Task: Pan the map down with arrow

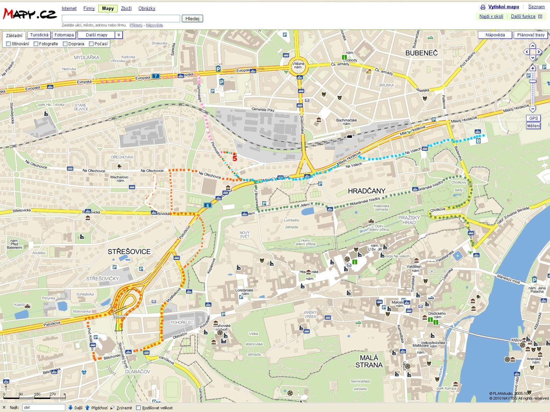Action: 532,58
